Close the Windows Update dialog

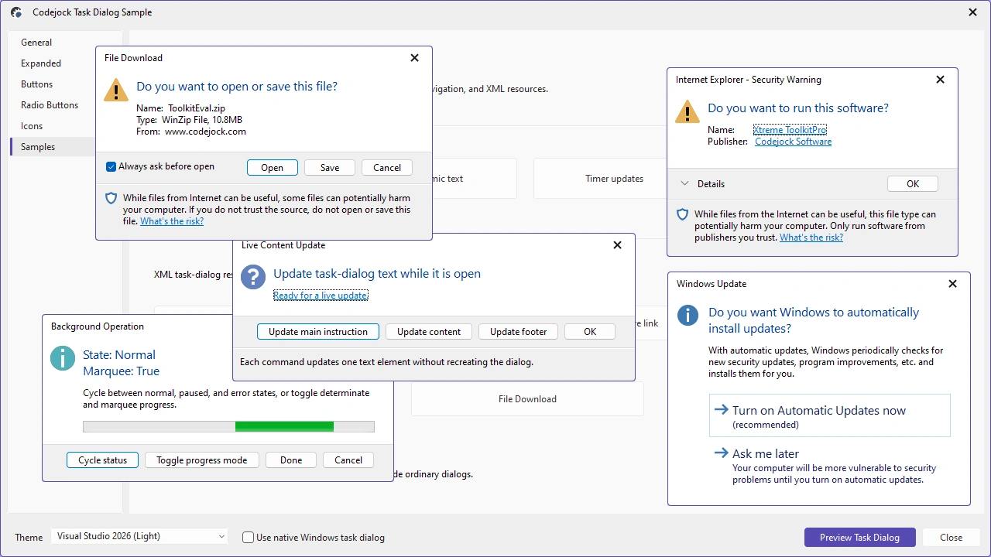click(x=952, y=284)
